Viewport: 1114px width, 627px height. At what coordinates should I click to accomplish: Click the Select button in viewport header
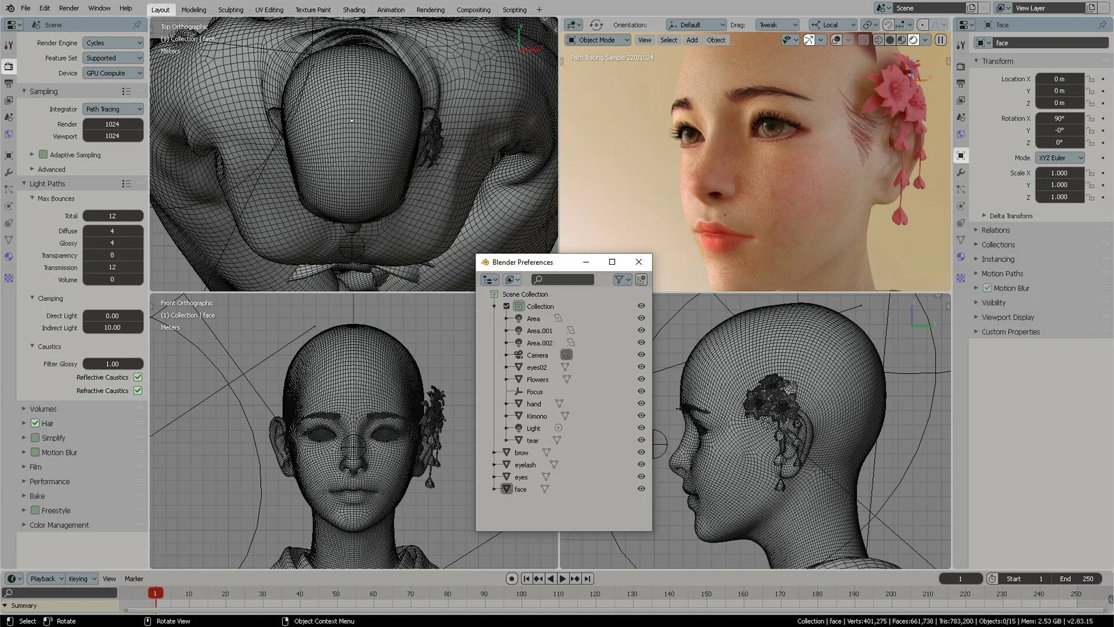coord(668,40)
